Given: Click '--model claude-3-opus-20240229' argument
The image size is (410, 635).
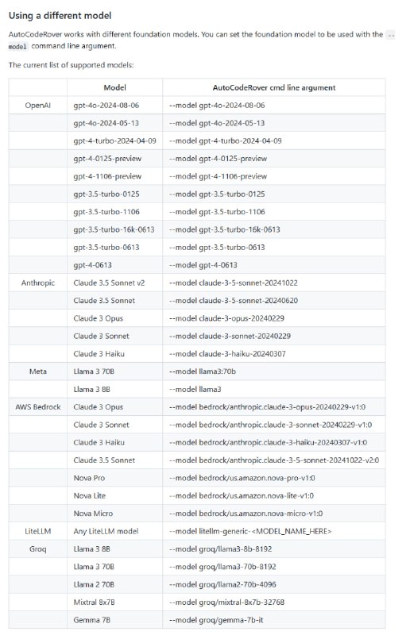Looking at the screenshot, I should pos(226,318).
